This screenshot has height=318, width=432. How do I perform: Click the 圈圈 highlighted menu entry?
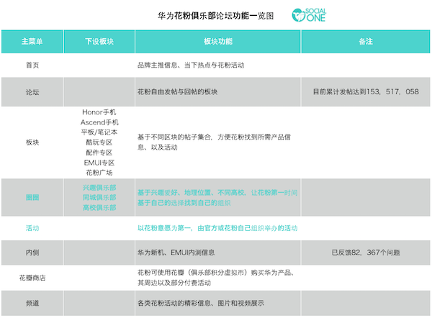(32, 197)
